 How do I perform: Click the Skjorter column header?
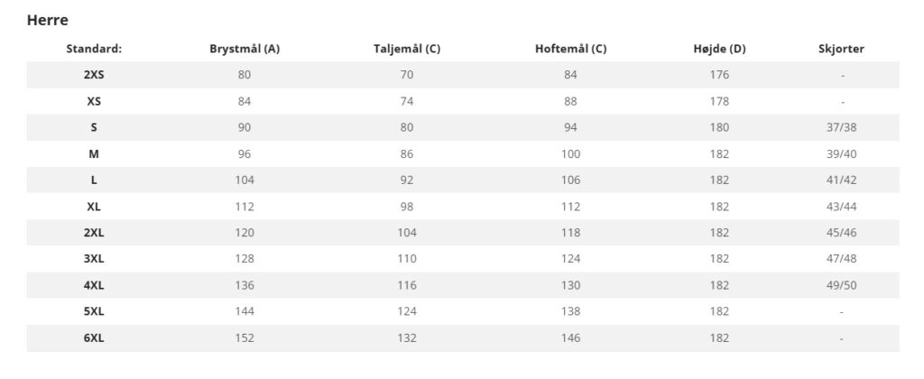(841, 49)
